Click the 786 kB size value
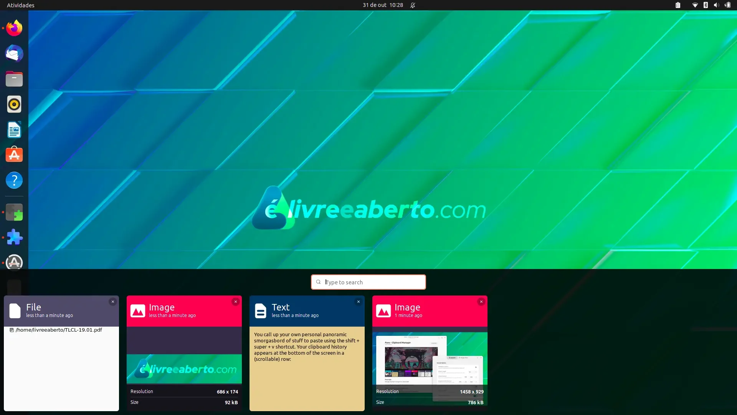 tap(476, 402)
